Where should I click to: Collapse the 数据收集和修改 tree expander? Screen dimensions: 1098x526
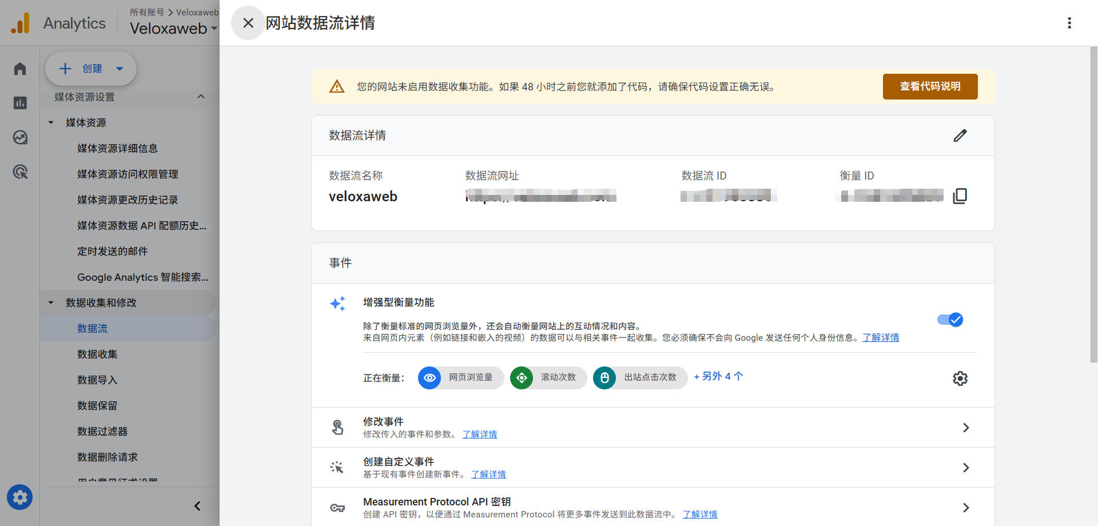click(x=50, y=302)
